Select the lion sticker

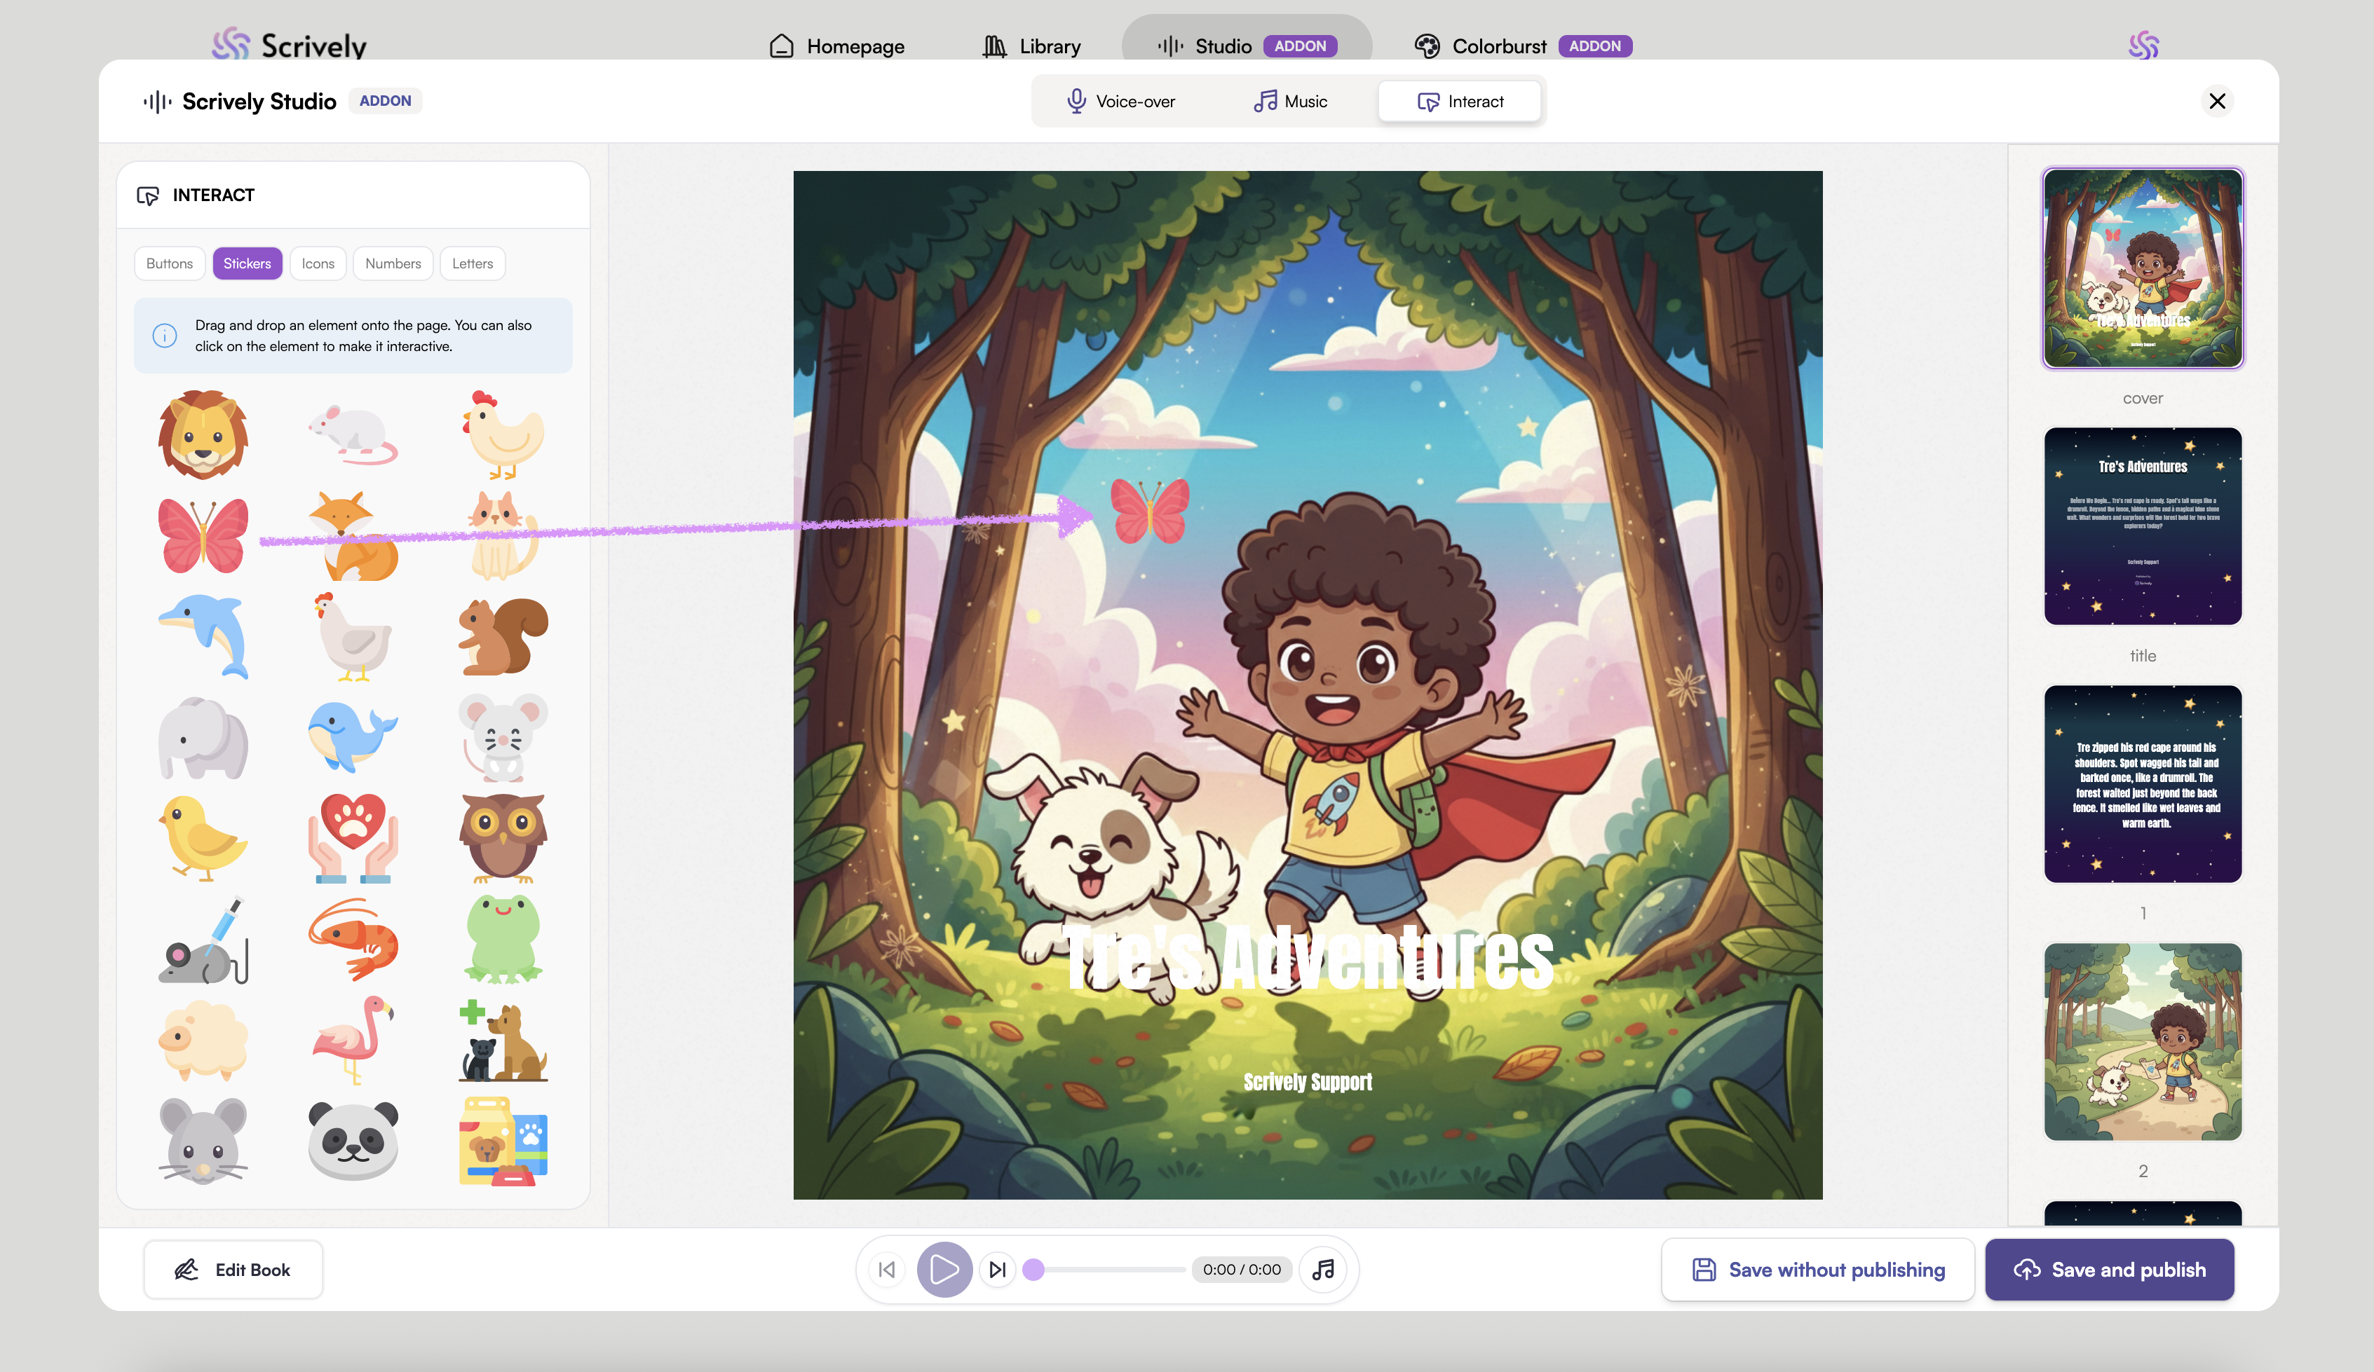coord(203,435)
